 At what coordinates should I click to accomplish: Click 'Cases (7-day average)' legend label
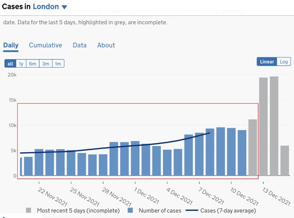[228, 210]
